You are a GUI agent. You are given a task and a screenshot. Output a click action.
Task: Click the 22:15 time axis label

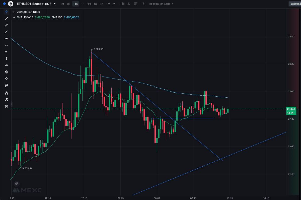[x=121, y=198]
